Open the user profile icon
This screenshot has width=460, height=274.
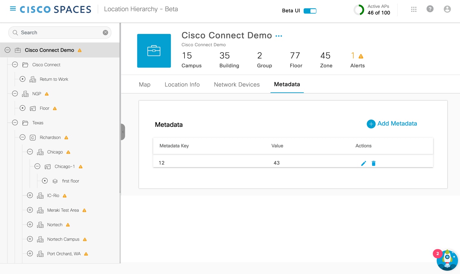tap(447, 9)
